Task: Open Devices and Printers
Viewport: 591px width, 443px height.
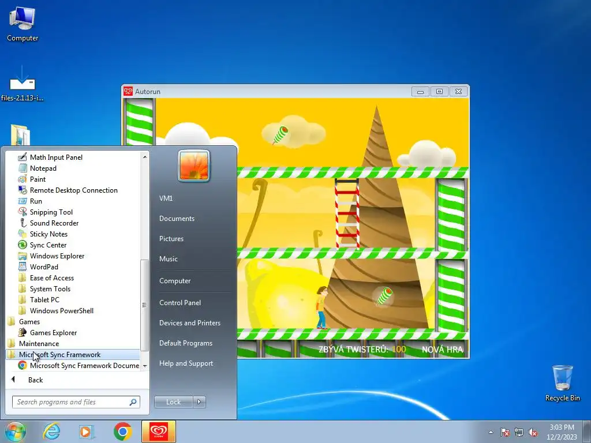Action: pyautogui.click(x=189, y=323)
